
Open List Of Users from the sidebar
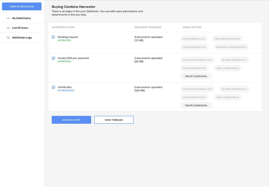tap(20, 28)
